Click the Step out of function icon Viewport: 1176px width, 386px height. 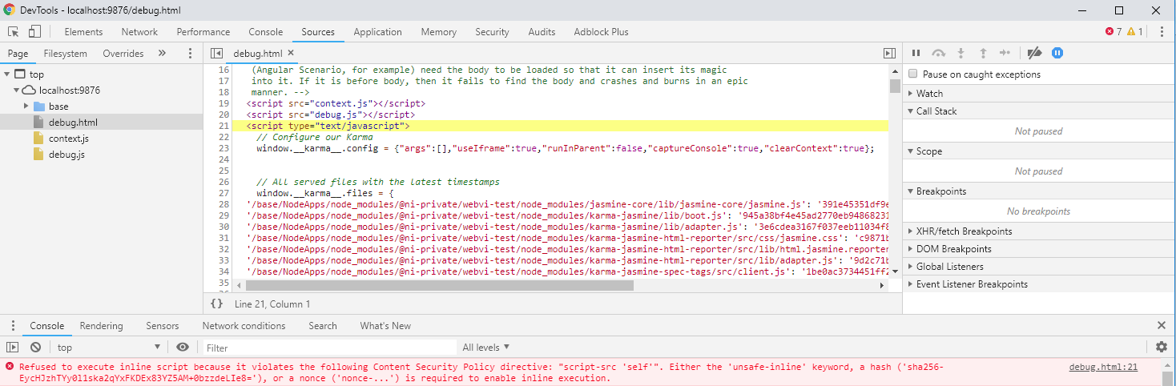coord(983,54)
